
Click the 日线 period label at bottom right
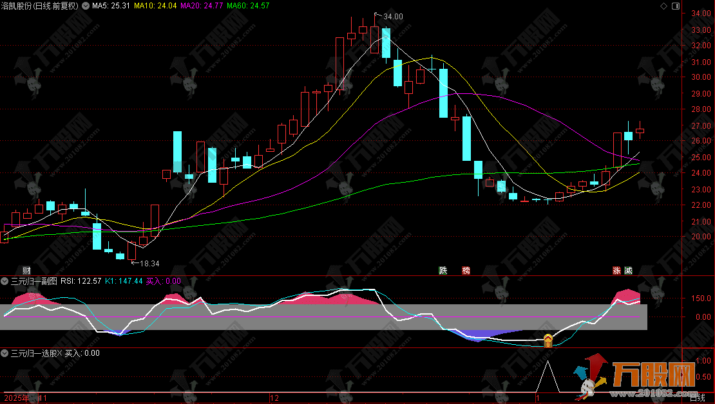tap(699, 399)
